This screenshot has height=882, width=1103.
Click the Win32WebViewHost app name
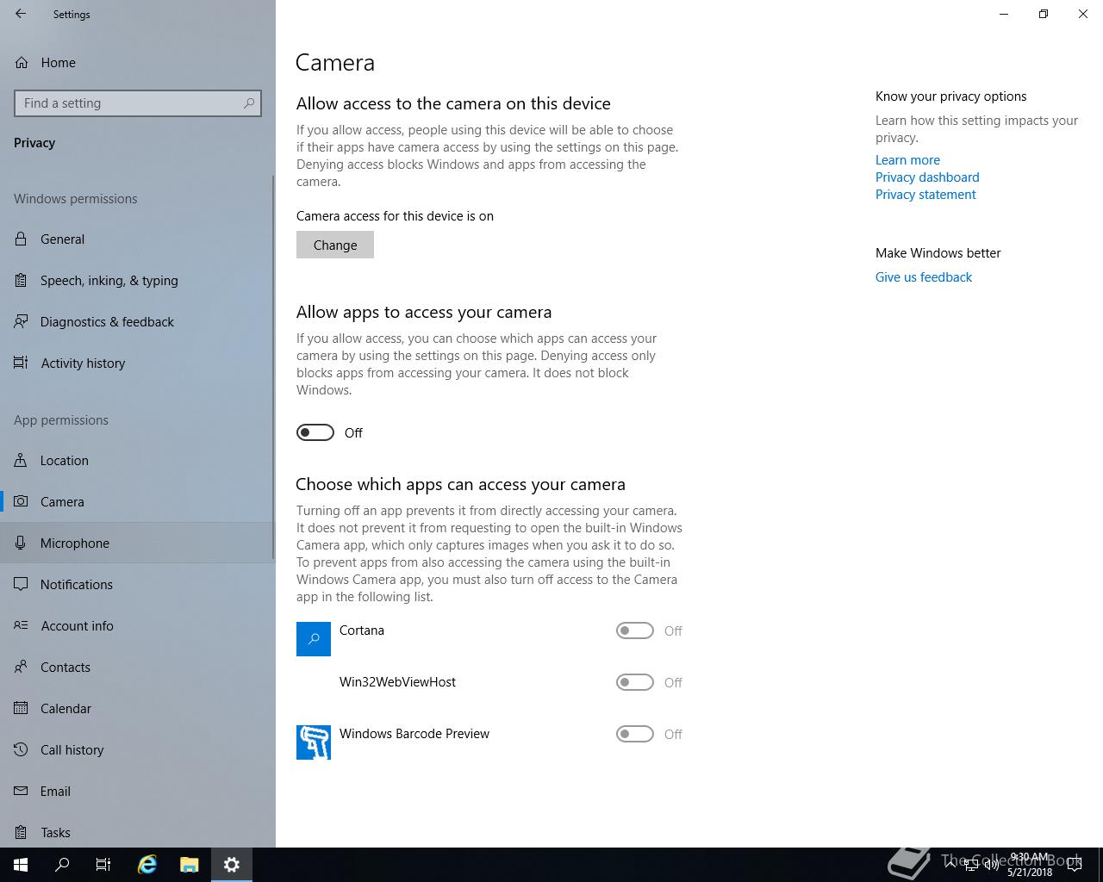[397, 682]
